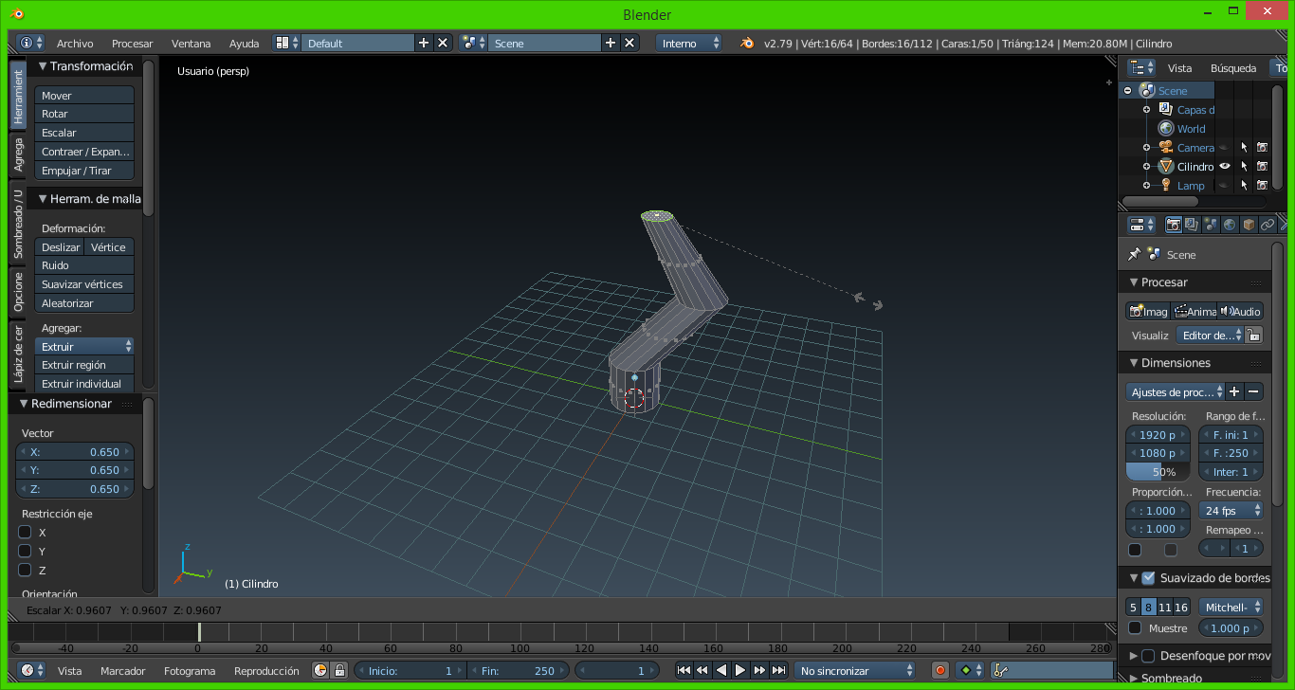
Task: Click the Rotar button
Action: pos(84,114)
